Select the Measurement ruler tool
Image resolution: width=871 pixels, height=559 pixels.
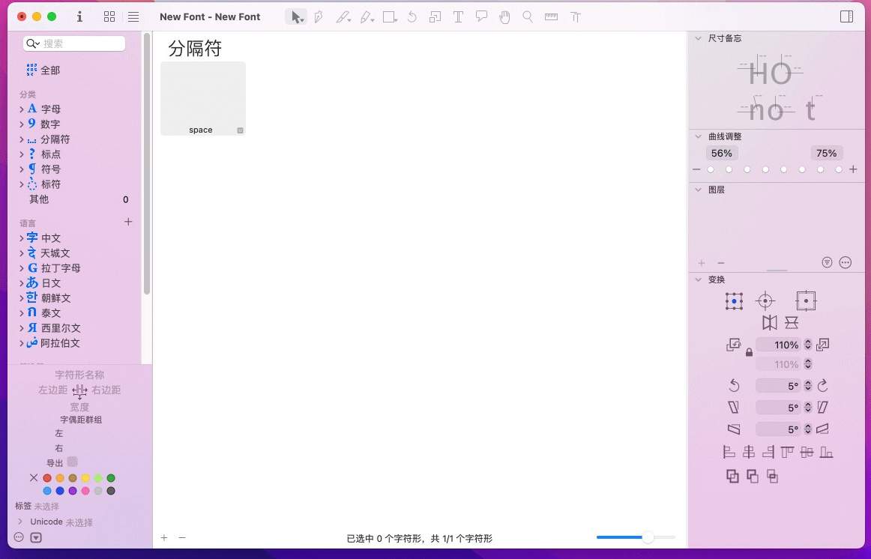point(551,16)
